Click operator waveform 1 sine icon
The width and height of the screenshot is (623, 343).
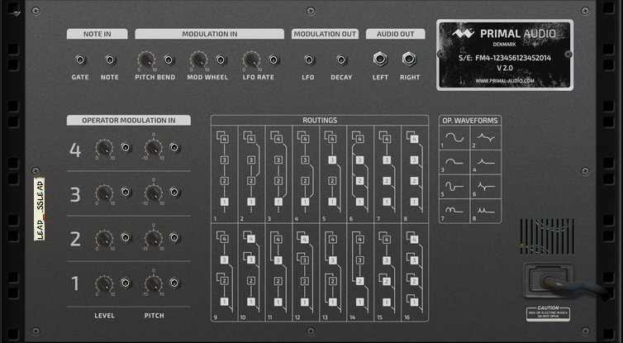coord(454,138)
